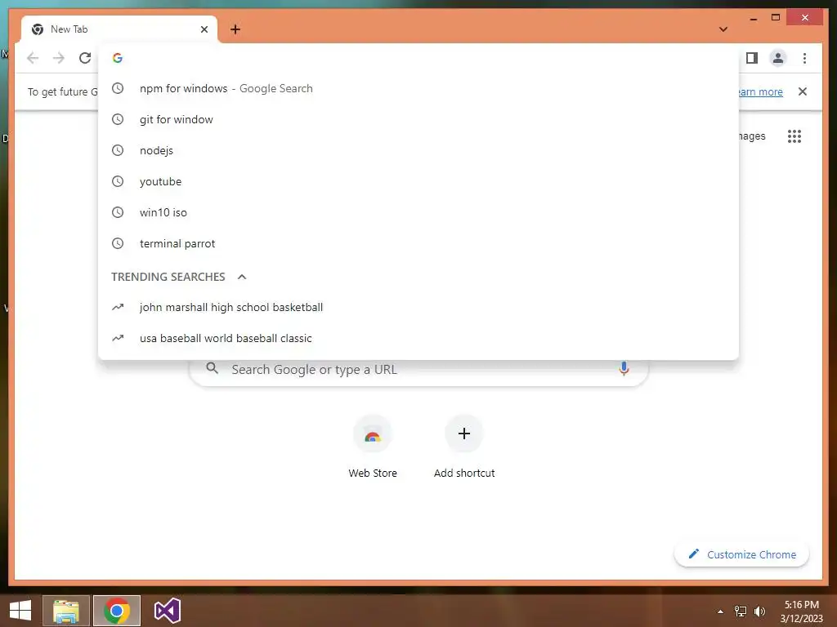
Task: Open the profile avatar menu
Action: 778,58
